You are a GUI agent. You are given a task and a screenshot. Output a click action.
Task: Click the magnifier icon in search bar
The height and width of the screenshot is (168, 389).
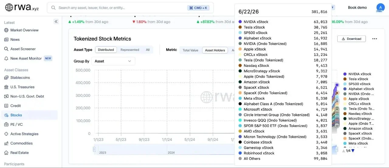click(53, 8)
